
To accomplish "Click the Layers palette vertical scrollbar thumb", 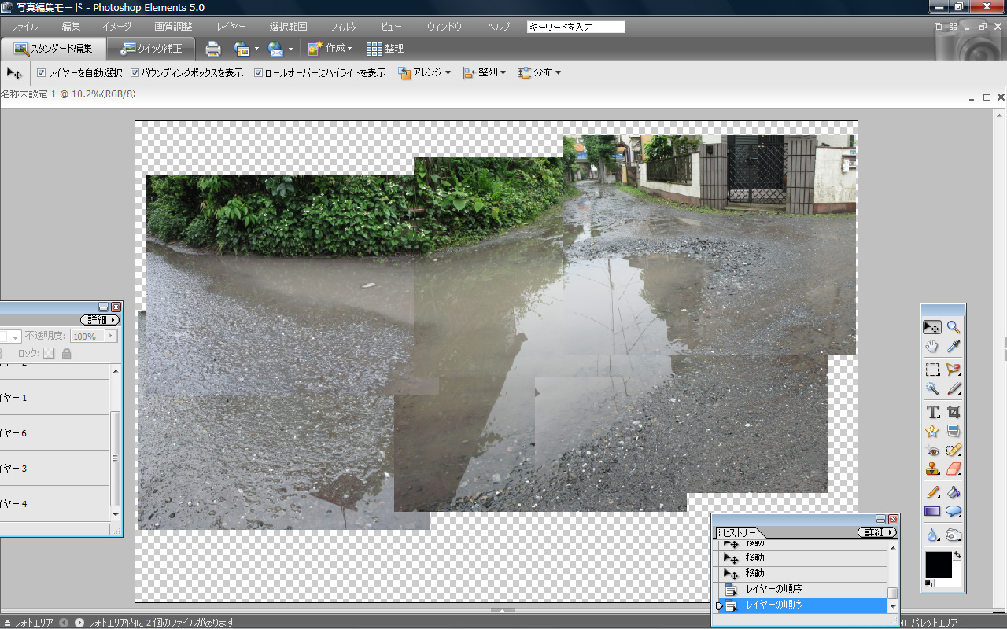I will tap(115, 458).
